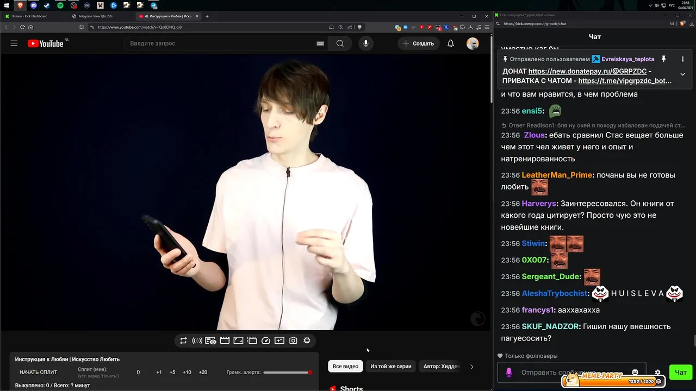Select the 'Все видео' chip
Image resolution: width=696 pixels, height=391 pixels.
coord(345,367)
